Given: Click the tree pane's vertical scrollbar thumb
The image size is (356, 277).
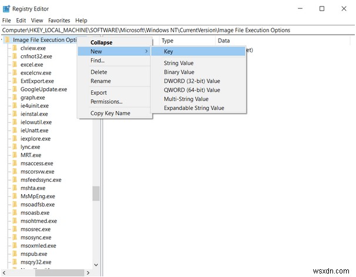Looking at the screenshot, I should pos(96,193).
